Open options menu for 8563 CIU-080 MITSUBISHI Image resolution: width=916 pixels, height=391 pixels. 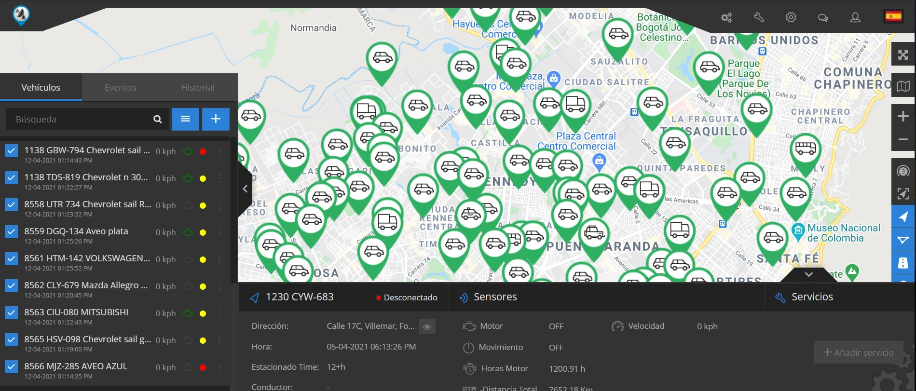tap(219, 313)
